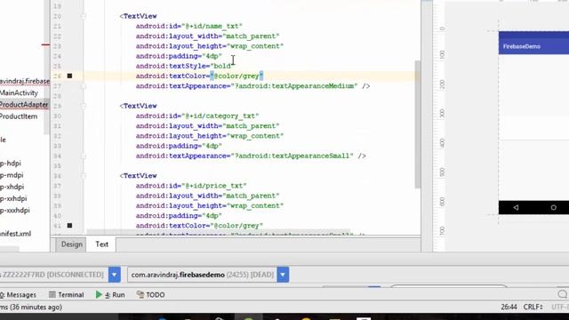569x320 pixels.
Task: Select ProductItem in project tree
Action: pyautogui.click(x=19, y=116)
